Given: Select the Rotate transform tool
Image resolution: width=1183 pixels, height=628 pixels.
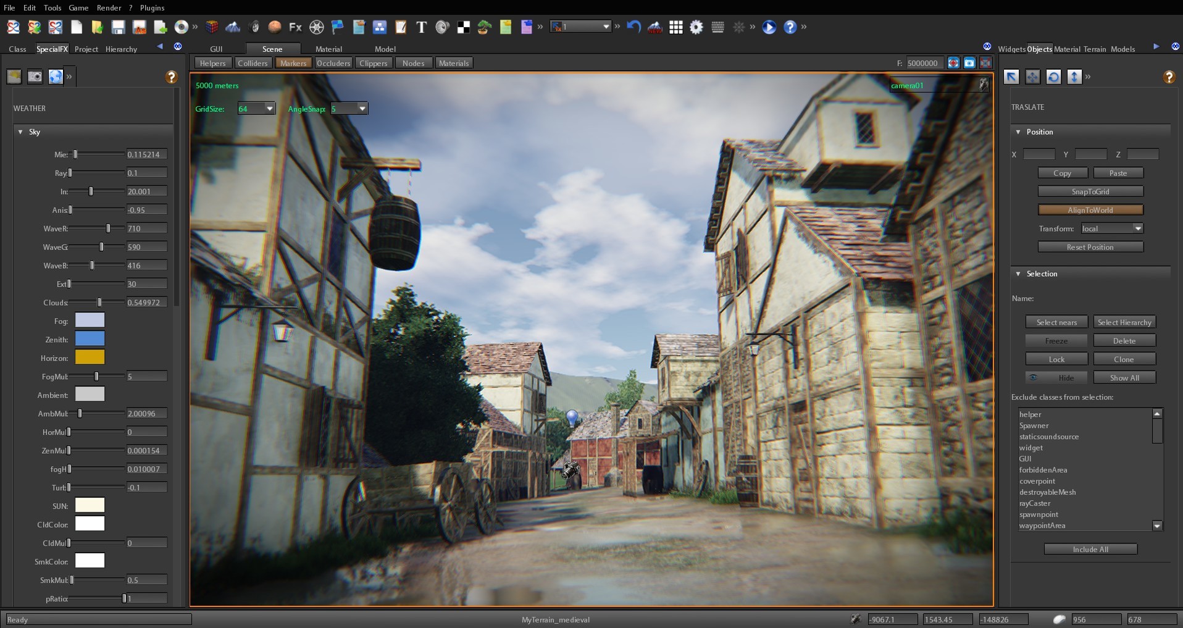Looking at the screenshot, I should coord(1055,77).
